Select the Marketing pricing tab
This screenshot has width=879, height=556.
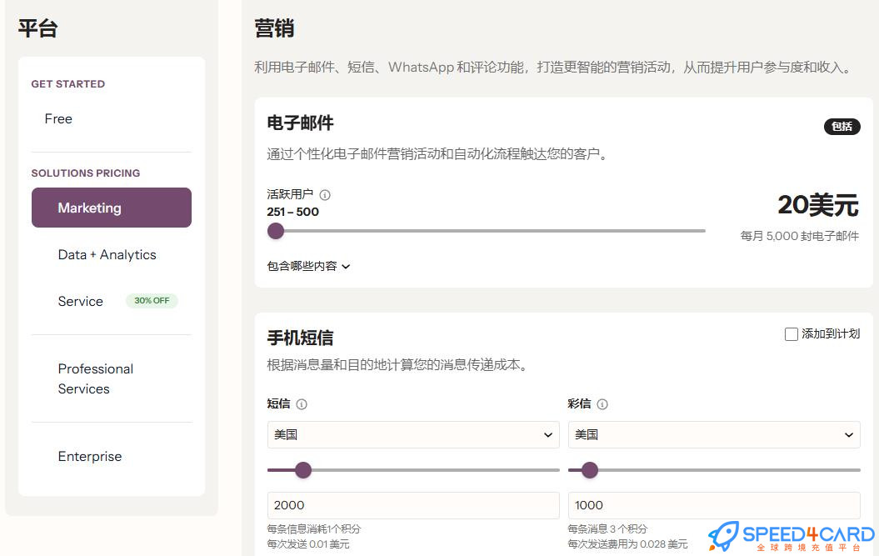pyautogui.click(x=112, y=208)
